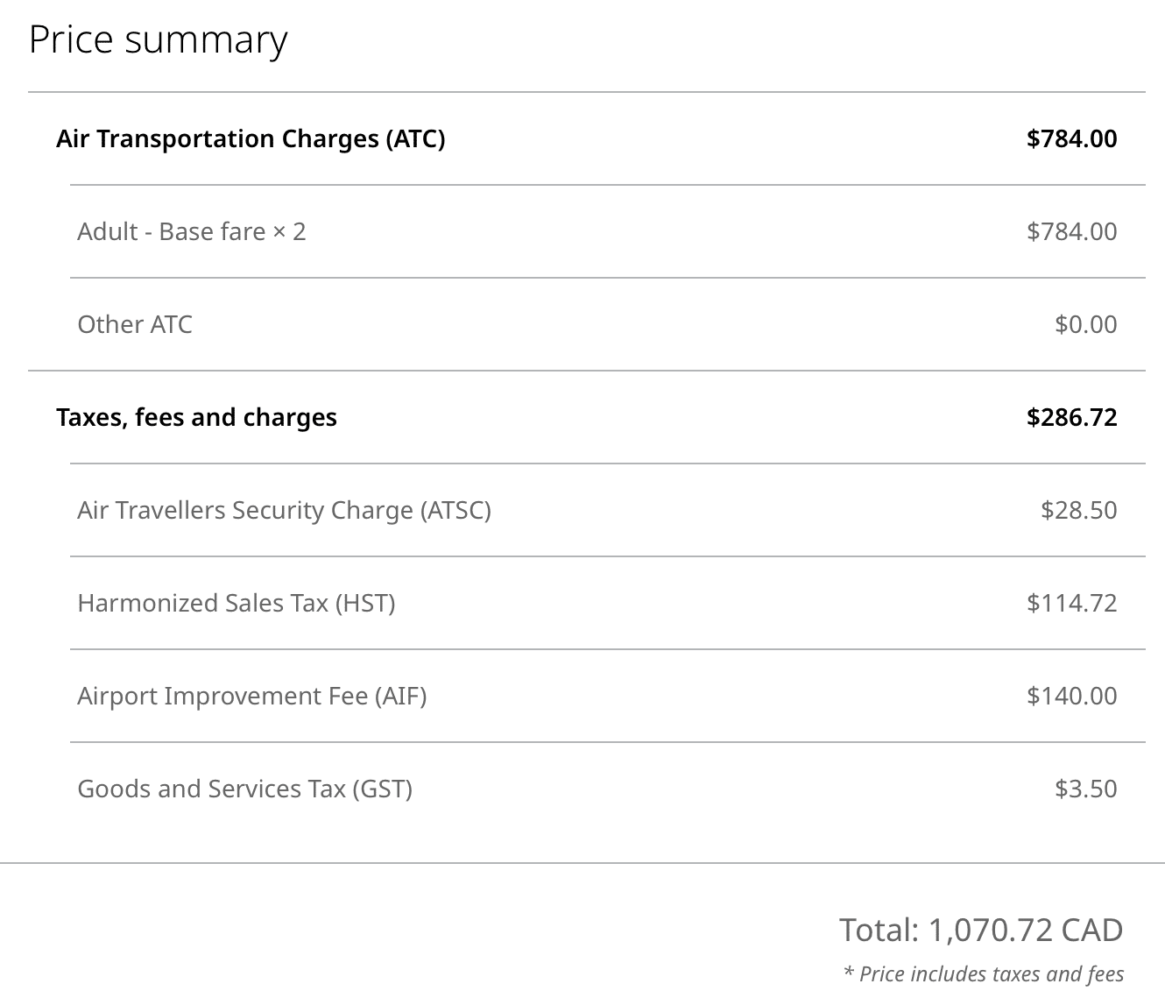Viewport: 1165px width, 1005px height.
Task: Click the bold $784.00 ATC total
Action: [x=1071, y=139]
